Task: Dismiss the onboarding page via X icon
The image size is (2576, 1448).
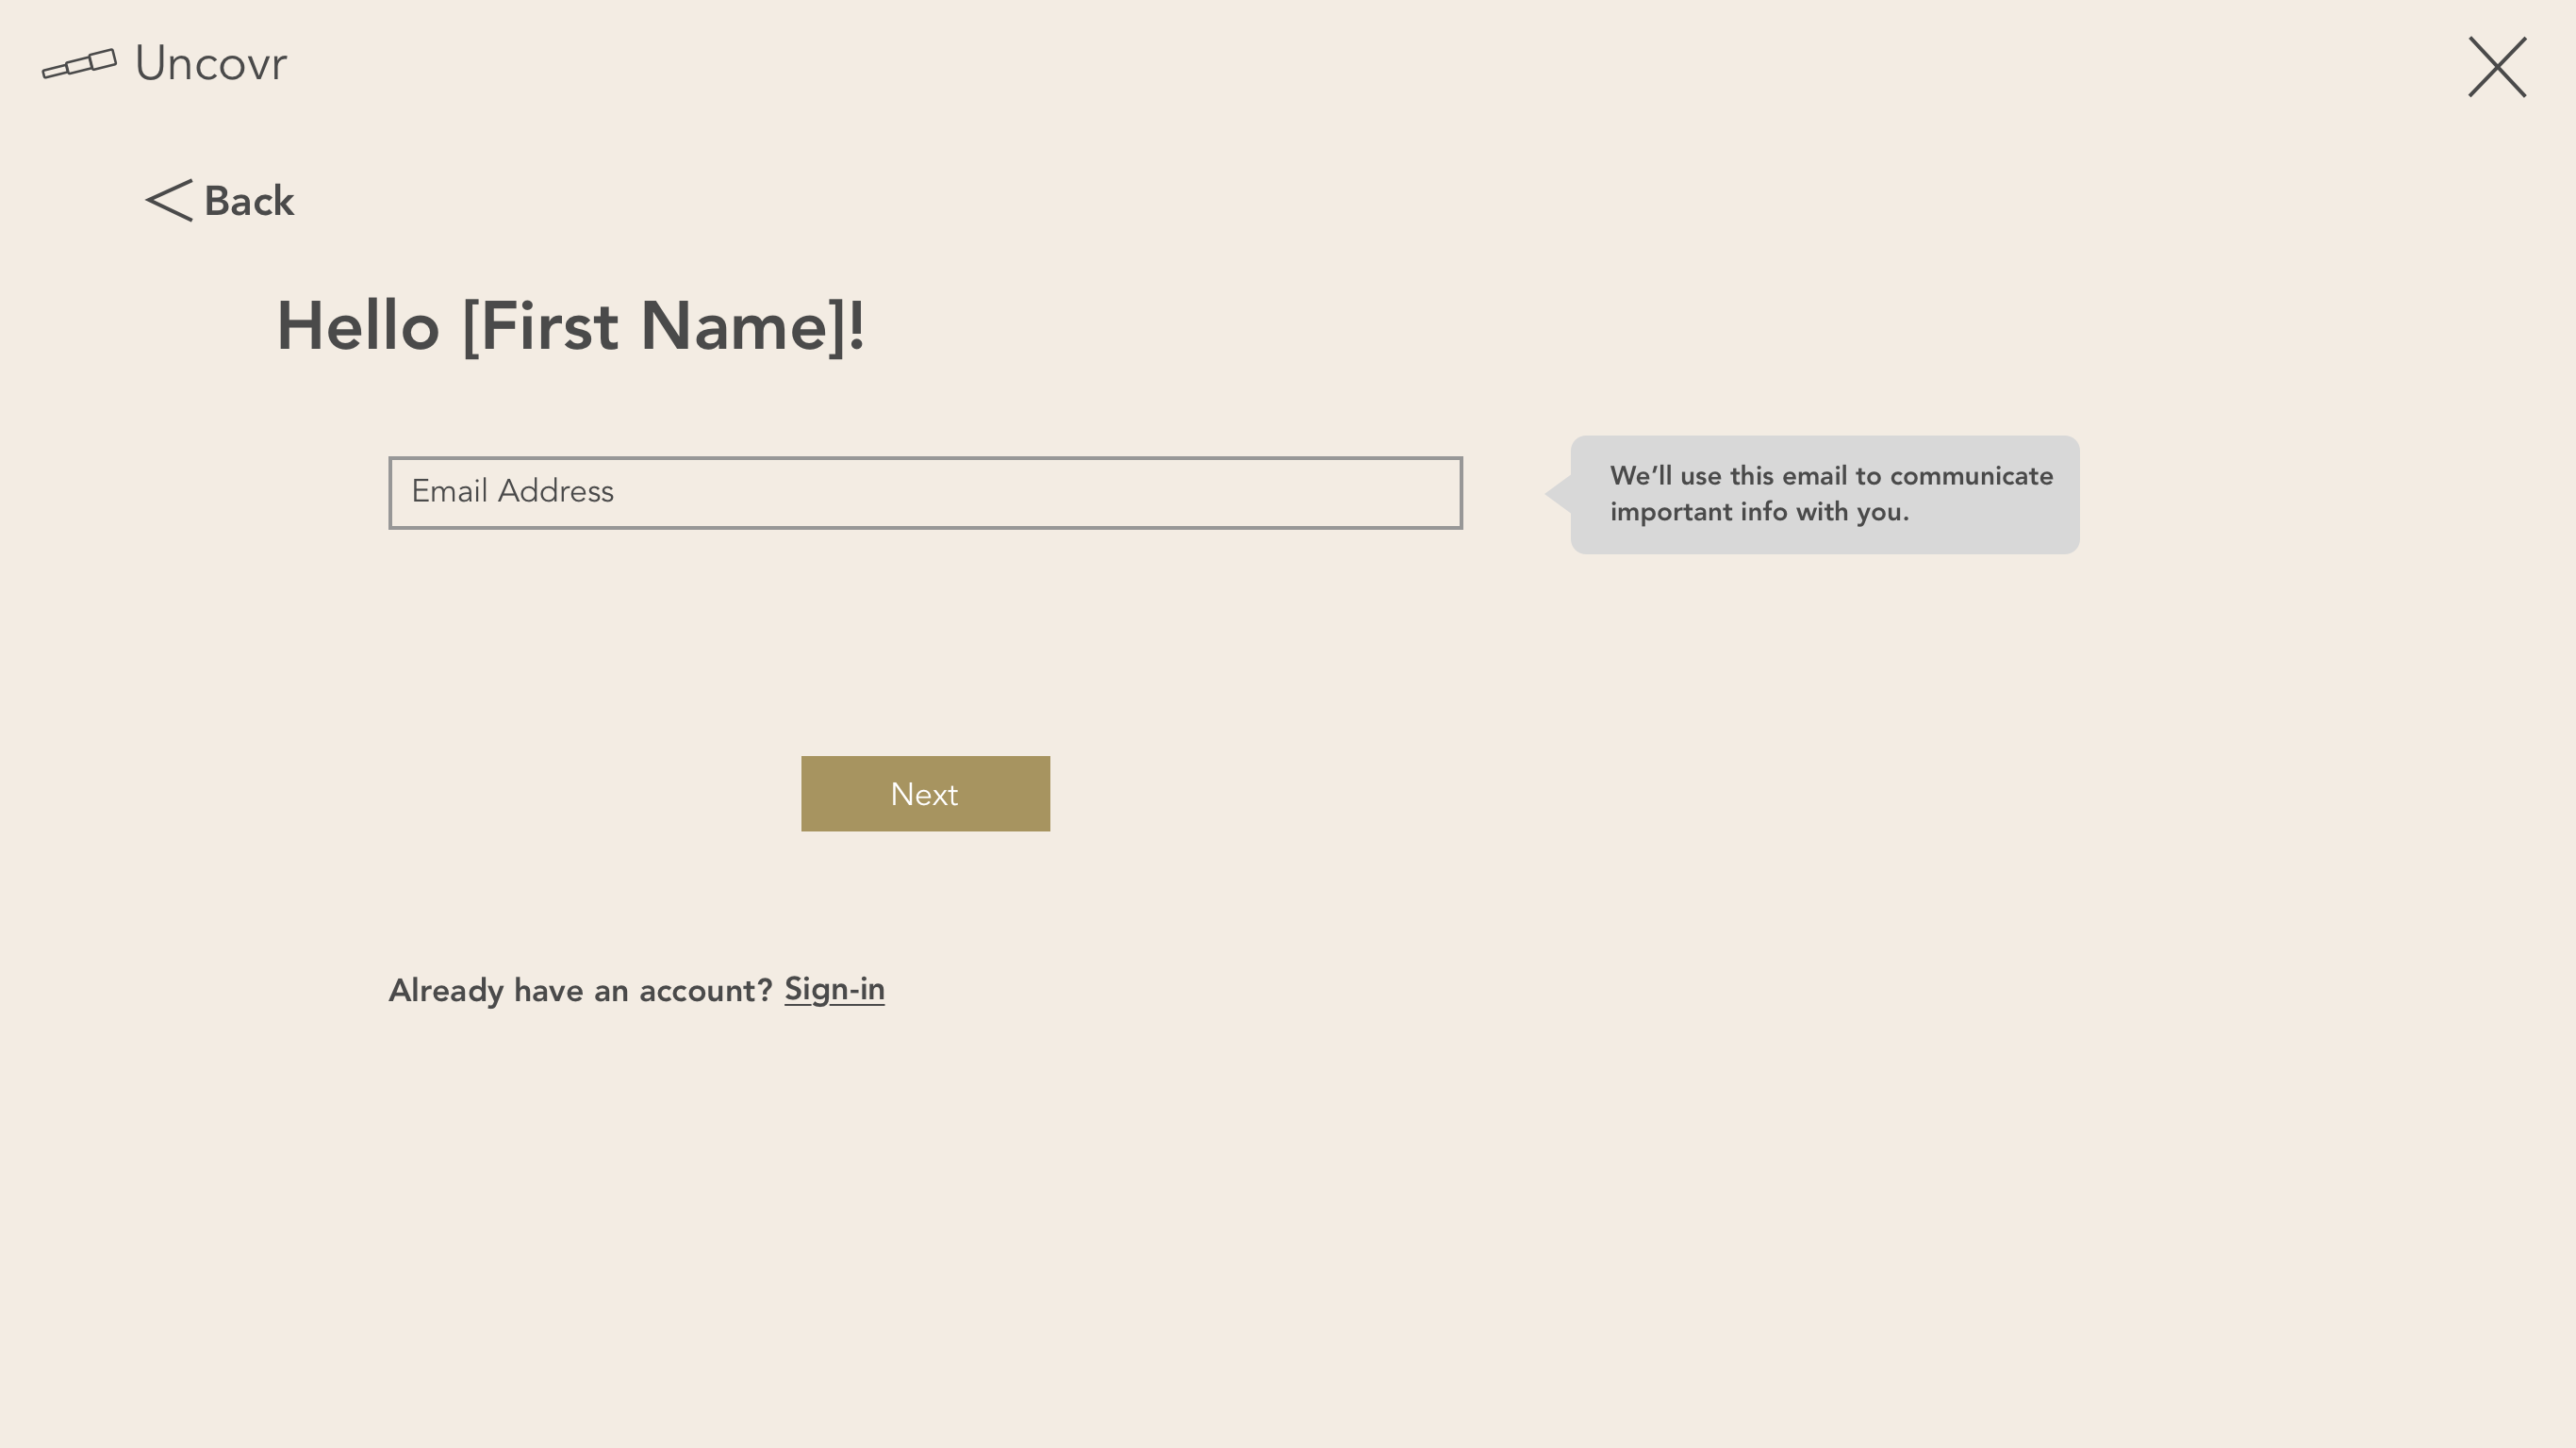Action: coord(2497,67)
